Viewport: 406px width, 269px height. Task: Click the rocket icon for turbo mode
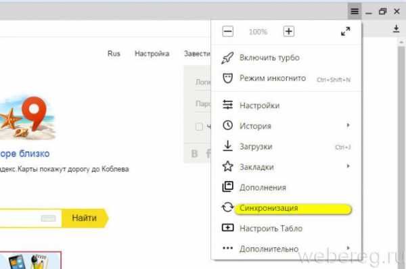[227, 57]
